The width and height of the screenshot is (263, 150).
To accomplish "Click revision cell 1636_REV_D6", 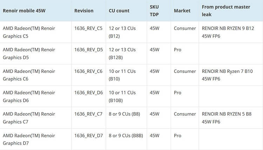I will 89,92.
